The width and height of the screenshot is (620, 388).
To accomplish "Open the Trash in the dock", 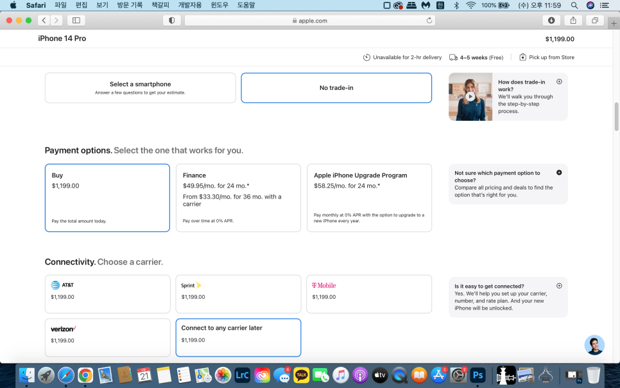I will [593, 375].
